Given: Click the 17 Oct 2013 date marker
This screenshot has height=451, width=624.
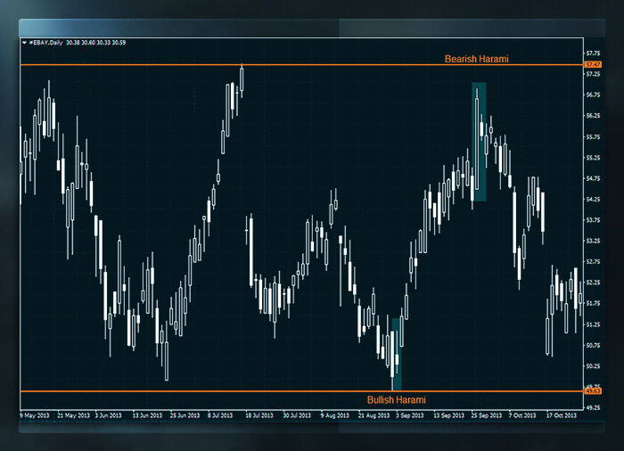Looking at the screenshot, I should (561, 415).
